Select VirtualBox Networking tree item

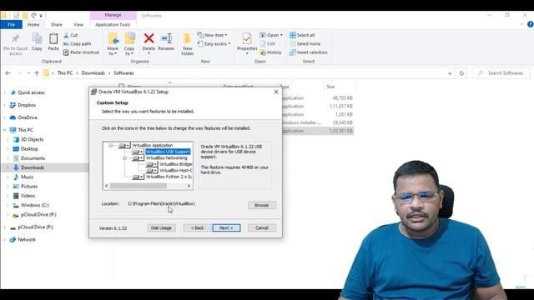point(167,158)
